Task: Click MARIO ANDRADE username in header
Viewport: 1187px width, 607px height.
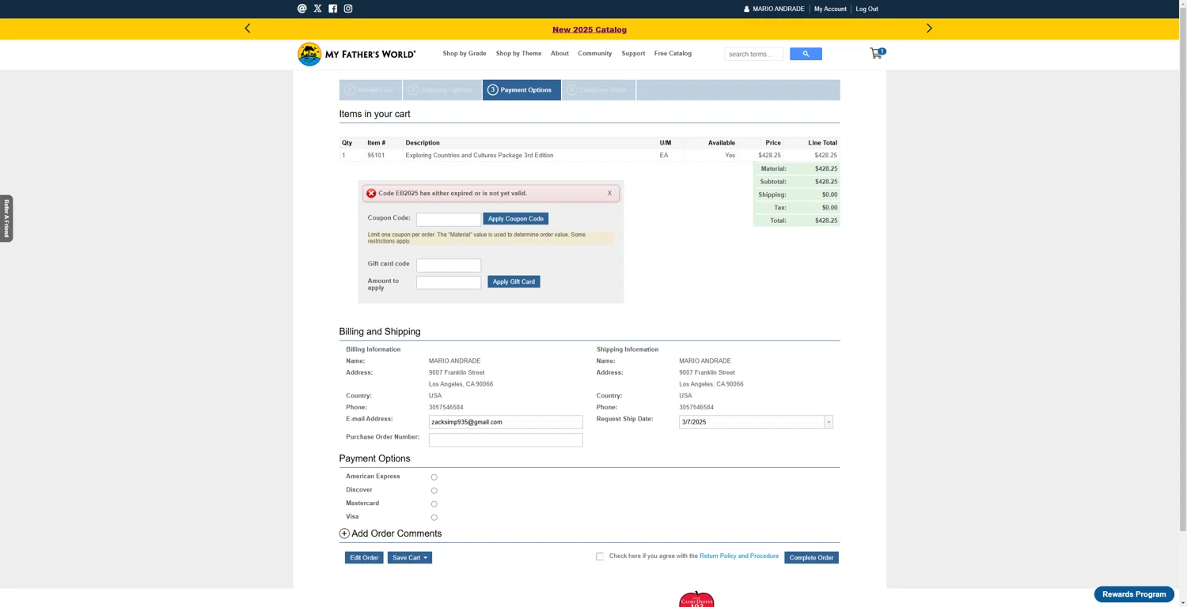Action: tap(779, 9)
